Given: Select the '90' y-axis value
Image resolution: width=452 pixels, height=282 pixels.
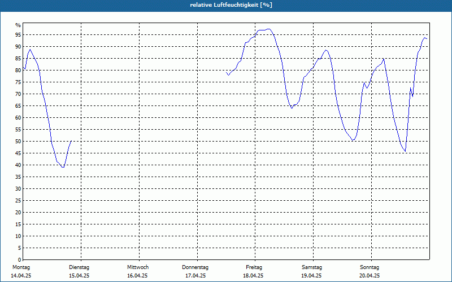Looking at the screenshot, I should tap(18, 47).
